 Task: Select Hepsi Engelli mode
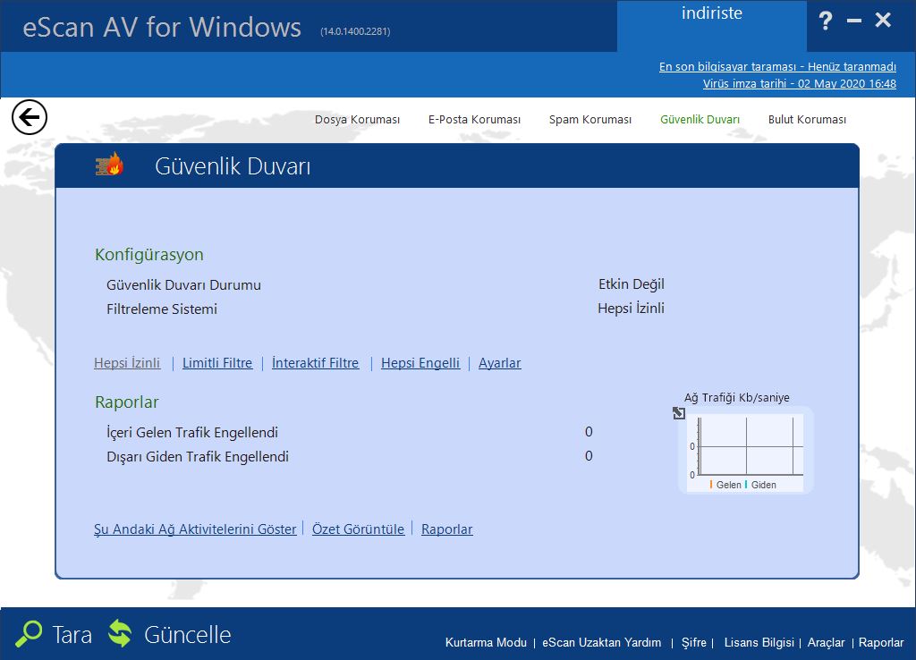[x=420, y=363]
